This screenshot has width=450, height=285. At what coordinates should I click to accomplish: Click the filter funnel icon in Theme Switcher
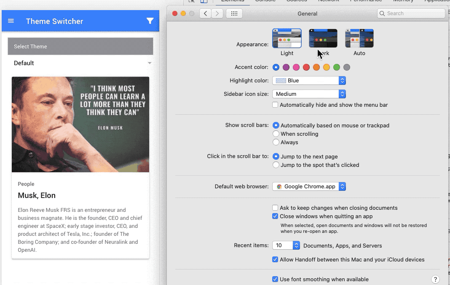(150, 21)
